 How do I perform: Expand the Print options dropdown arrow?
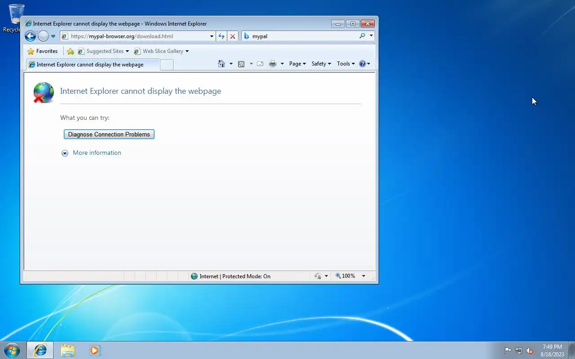pos(282,64)
